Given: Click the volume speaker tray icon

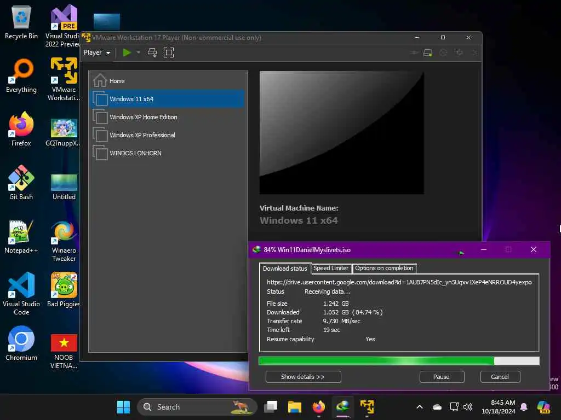Looking at the screenshot, I should coord(468,407).
